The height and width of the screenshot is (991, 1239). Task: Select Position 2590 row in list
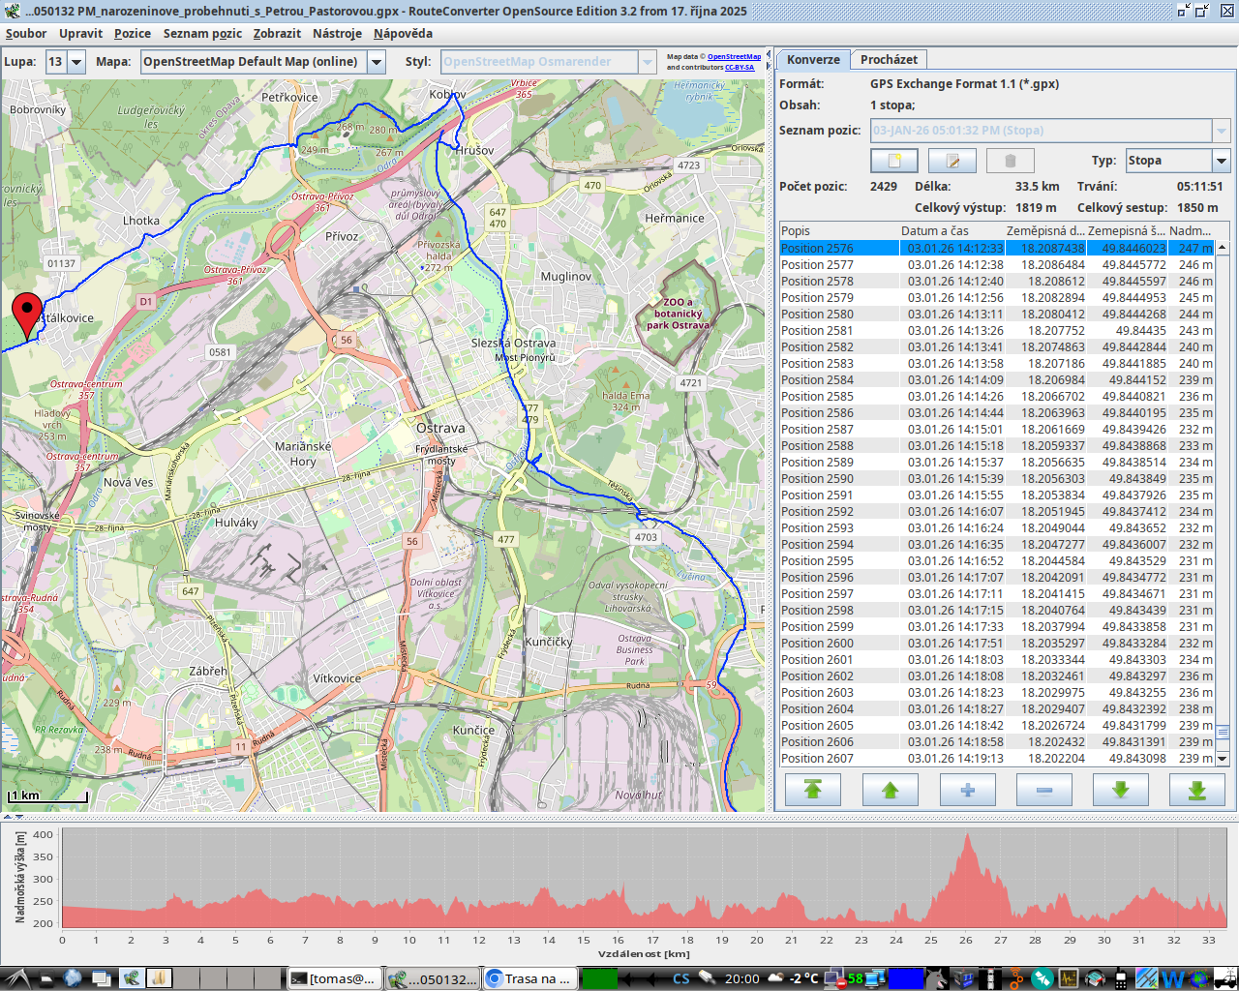coord(817,479)
